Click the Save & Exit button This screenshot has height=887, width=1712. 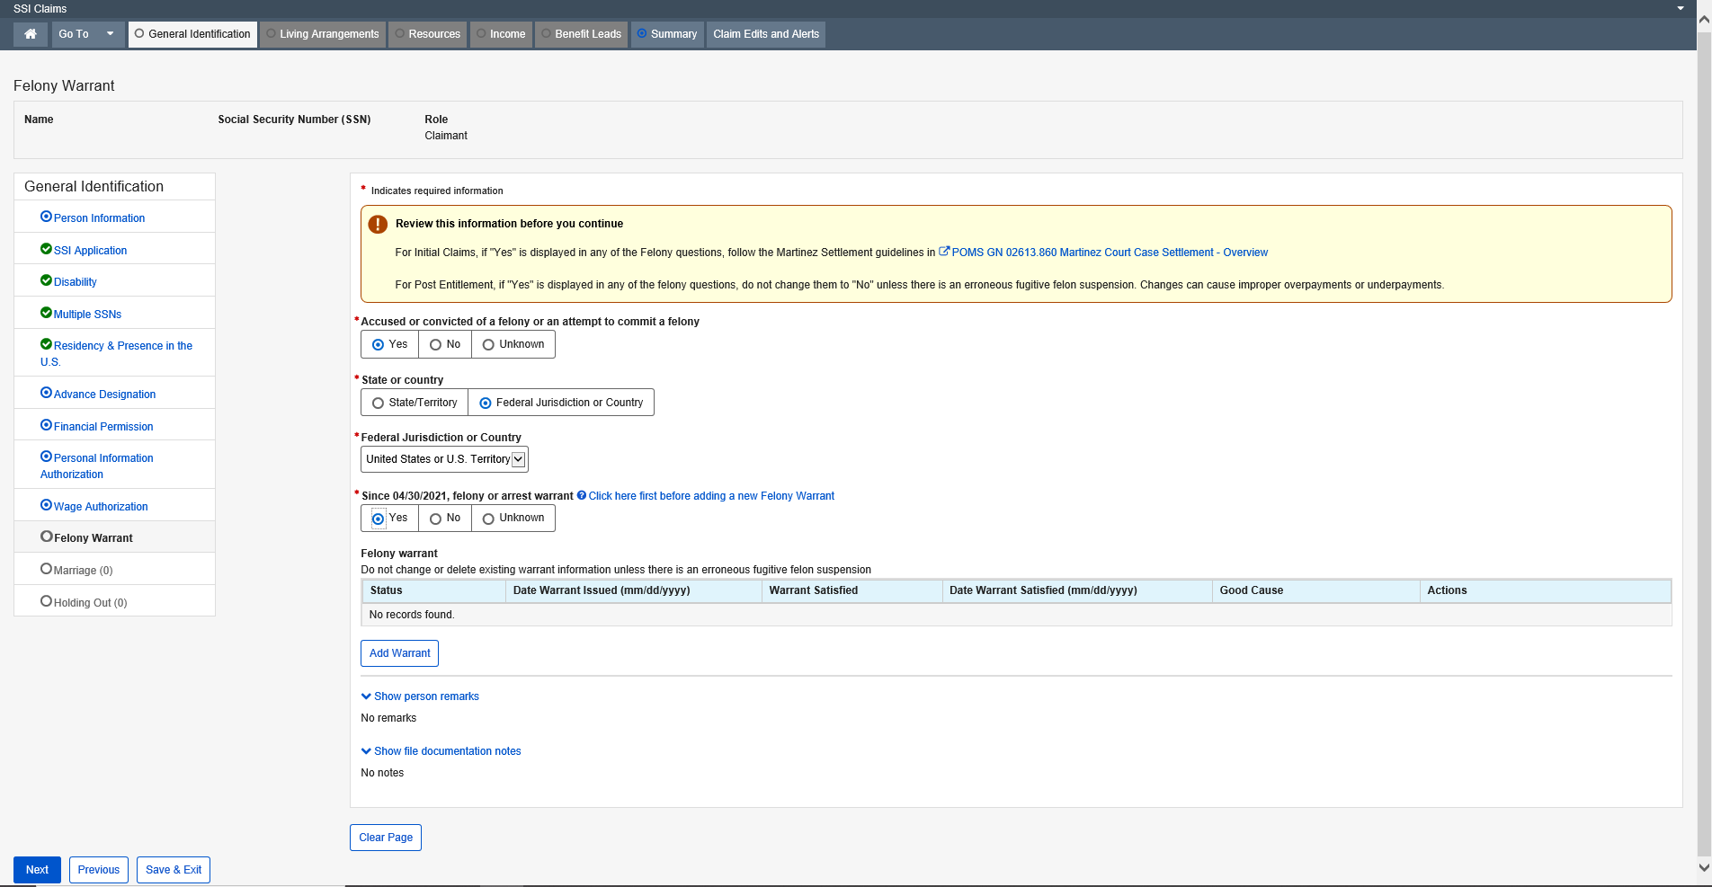174,870
